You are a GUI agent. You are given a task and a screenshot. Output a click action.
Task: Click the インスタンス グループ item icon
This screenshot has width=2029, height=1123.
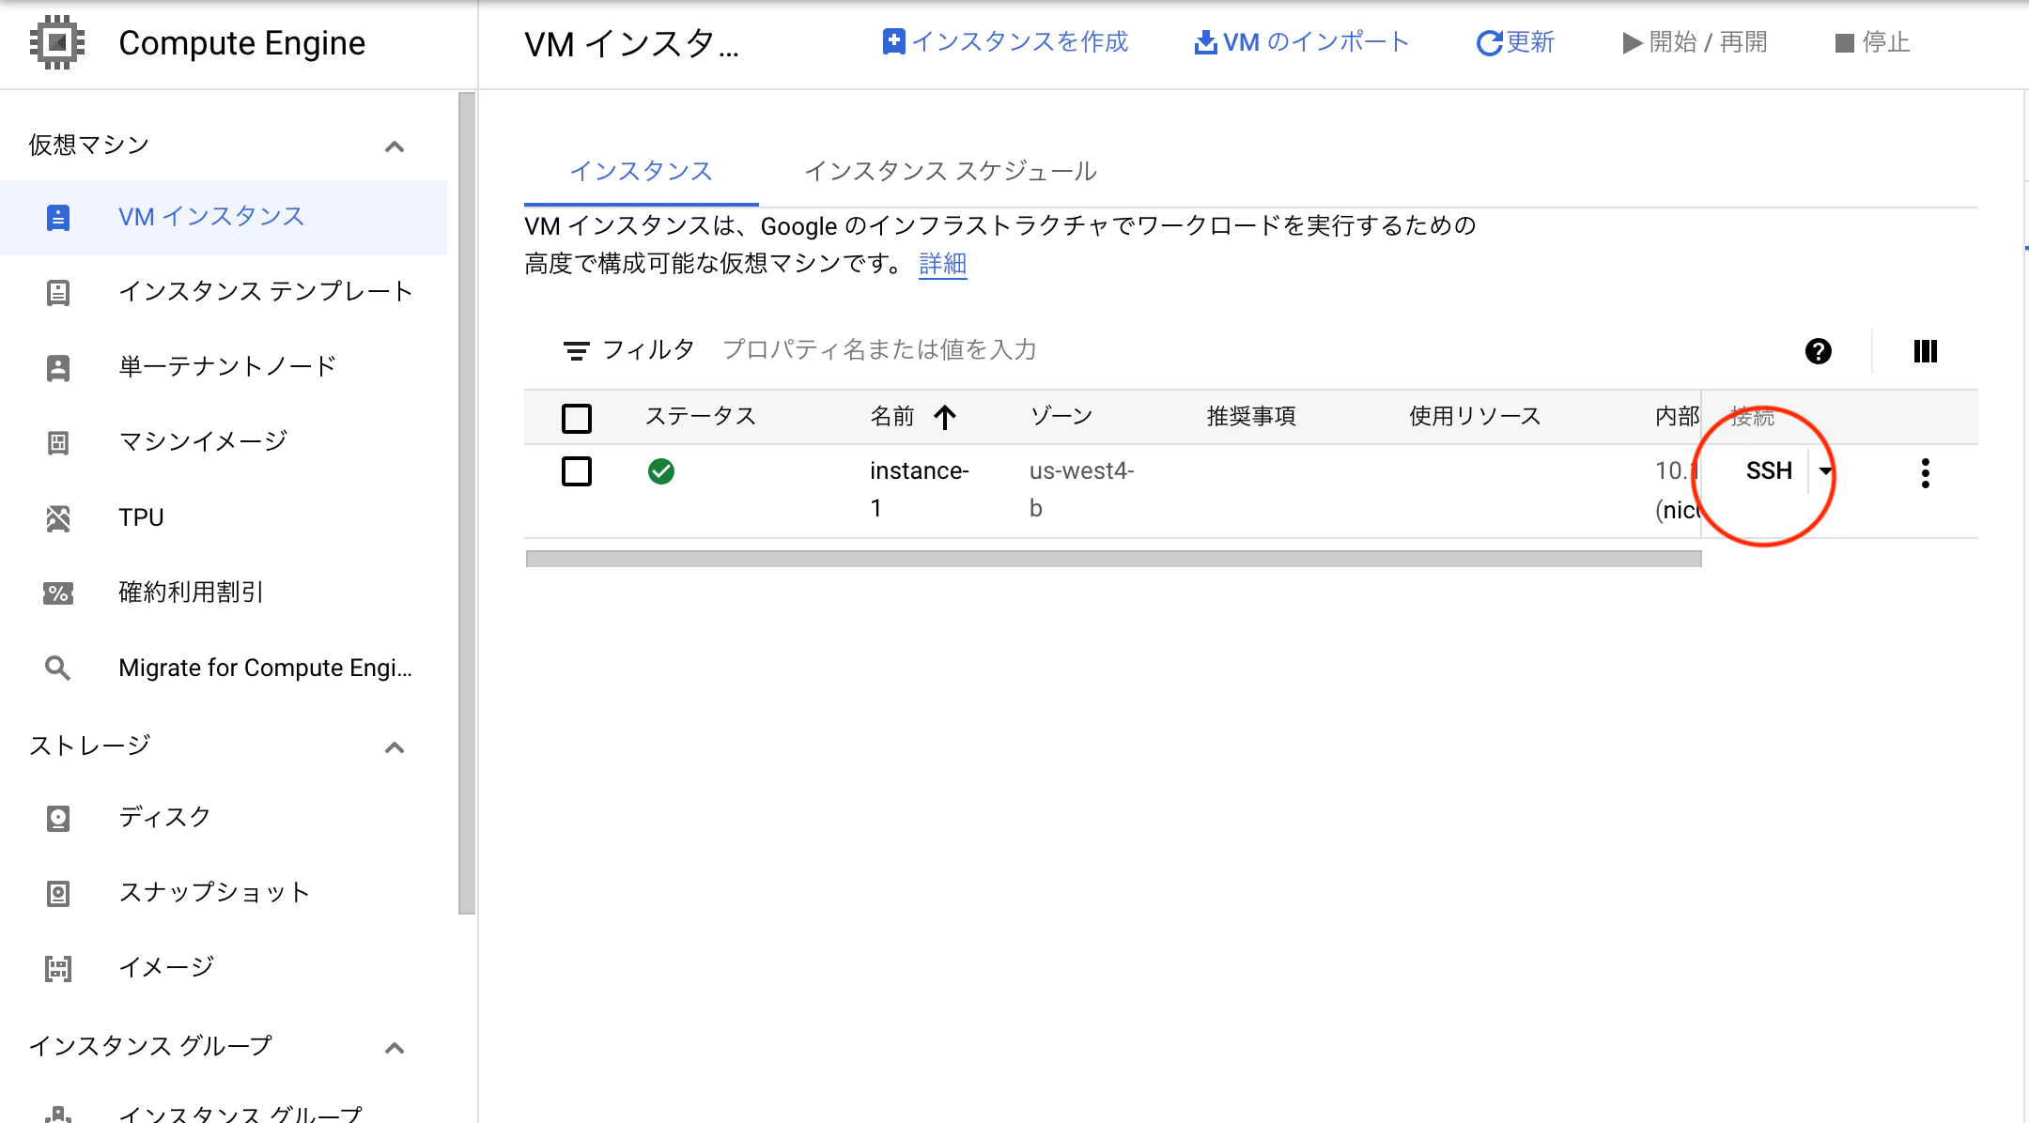point(58,1115)
